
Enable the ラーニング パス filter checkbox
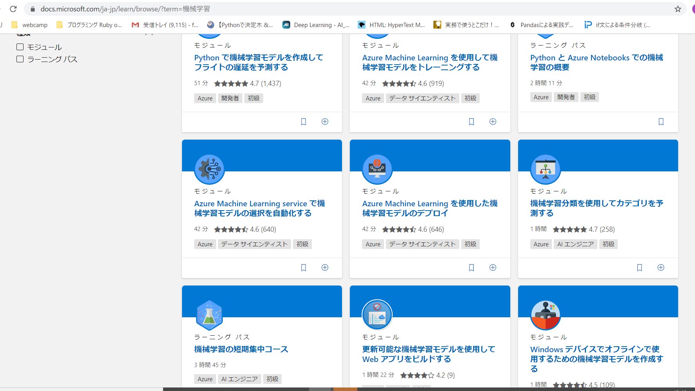[x=20, y=59]
